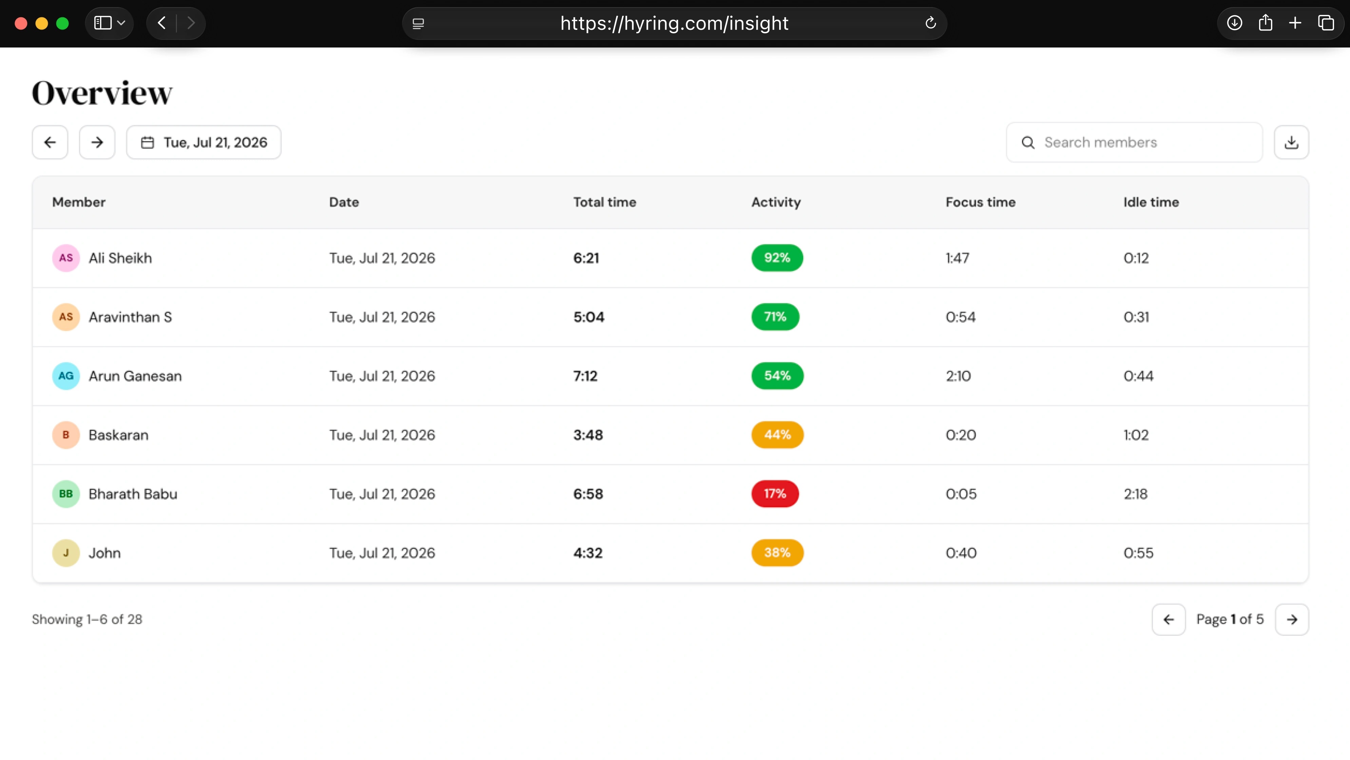Screen dimensions: 1350x760
Task: Click the Search members field
Action: (1134, 142)
